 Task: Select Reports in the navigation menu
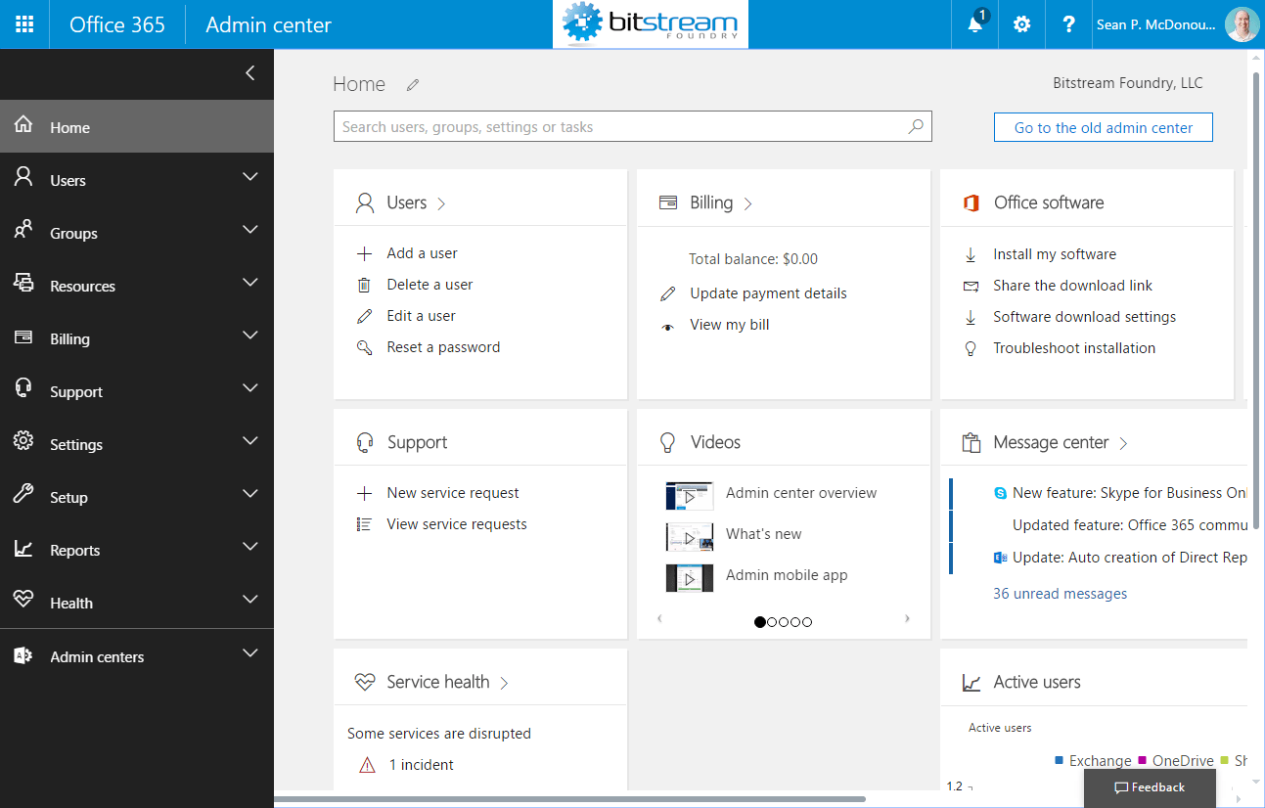73,550
